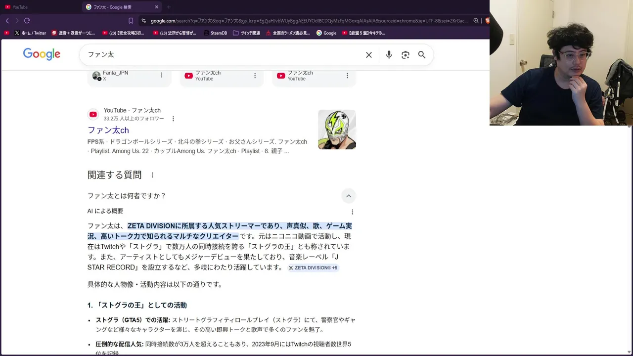The height and width of the screenshot is (356, 633).
Task: Collapse the ファン太とは何者ですか？ question
Action: click(349, 196)
